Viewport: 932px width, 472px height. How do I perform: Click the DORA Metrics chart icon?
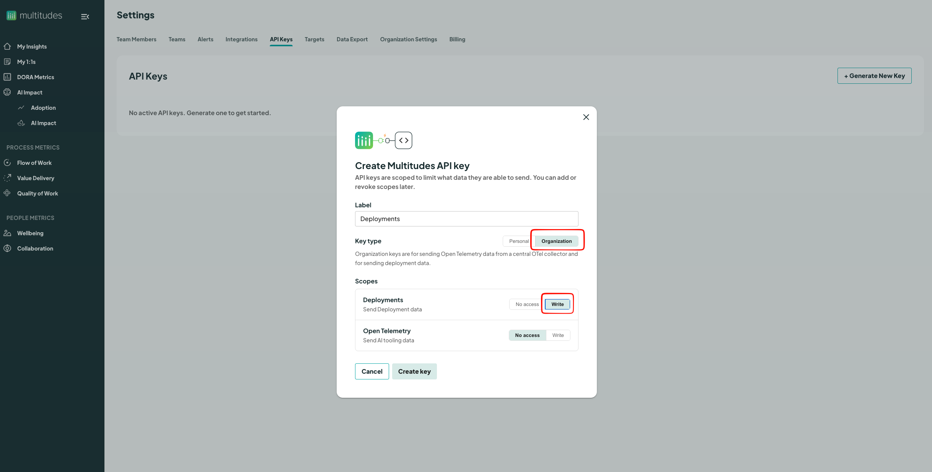point(7,77)
